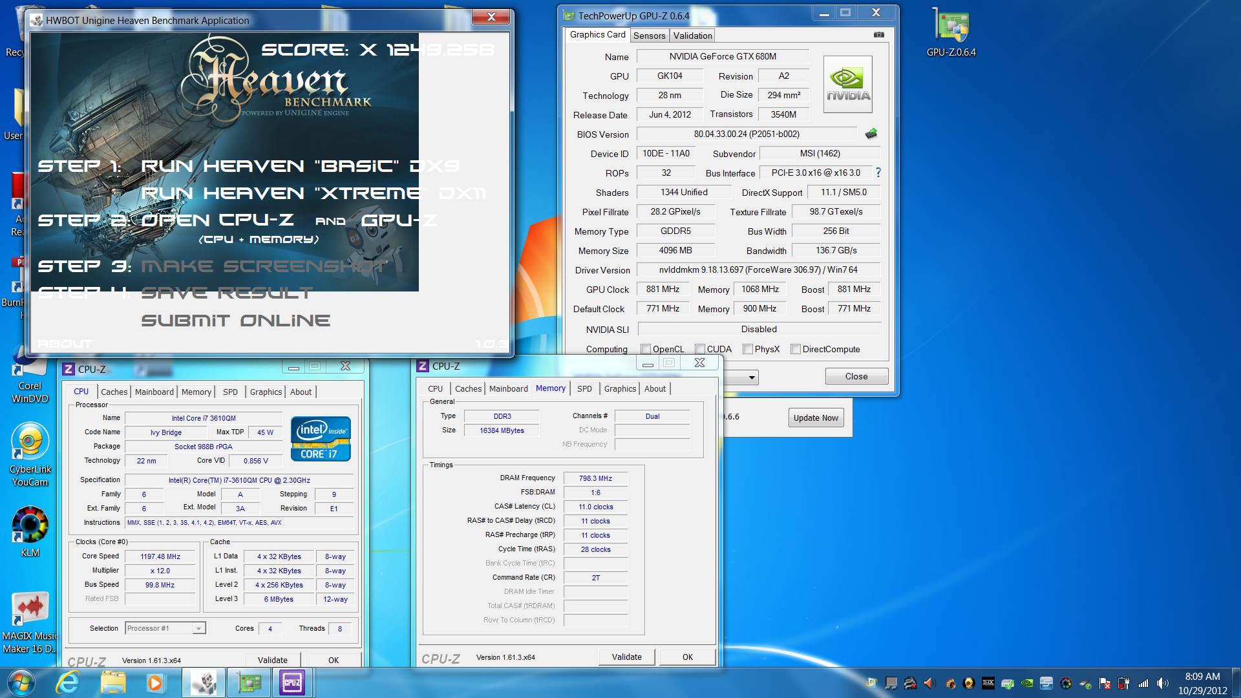Click the white volume speaker tray icon
The image size is (1241, 698).
1162,683
